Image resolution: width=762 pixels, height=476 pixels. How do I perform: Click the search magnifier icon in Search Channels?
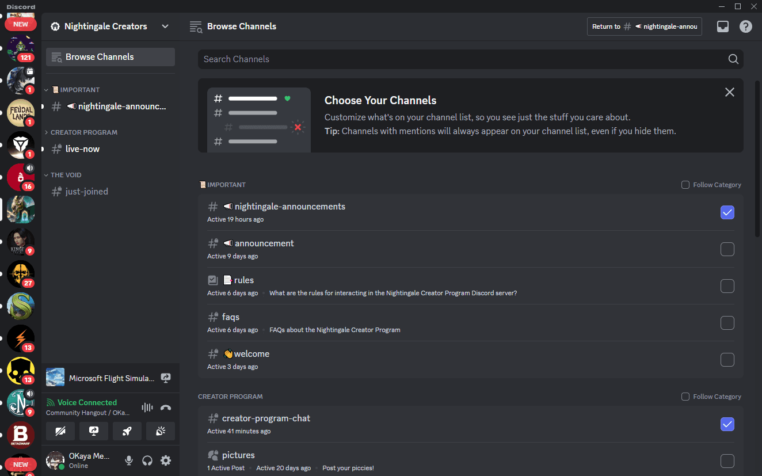tap(733, 59)
